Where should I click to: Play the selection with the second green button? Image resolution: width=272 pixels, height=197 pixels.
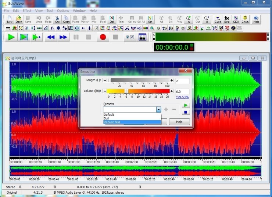24,37
